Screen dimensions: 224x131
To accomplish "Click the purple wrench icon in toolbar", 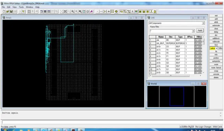I will point(91,12).
